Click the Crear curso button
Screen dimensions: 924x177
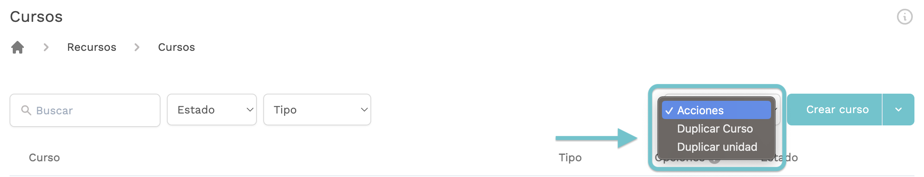tap(834, 110)
